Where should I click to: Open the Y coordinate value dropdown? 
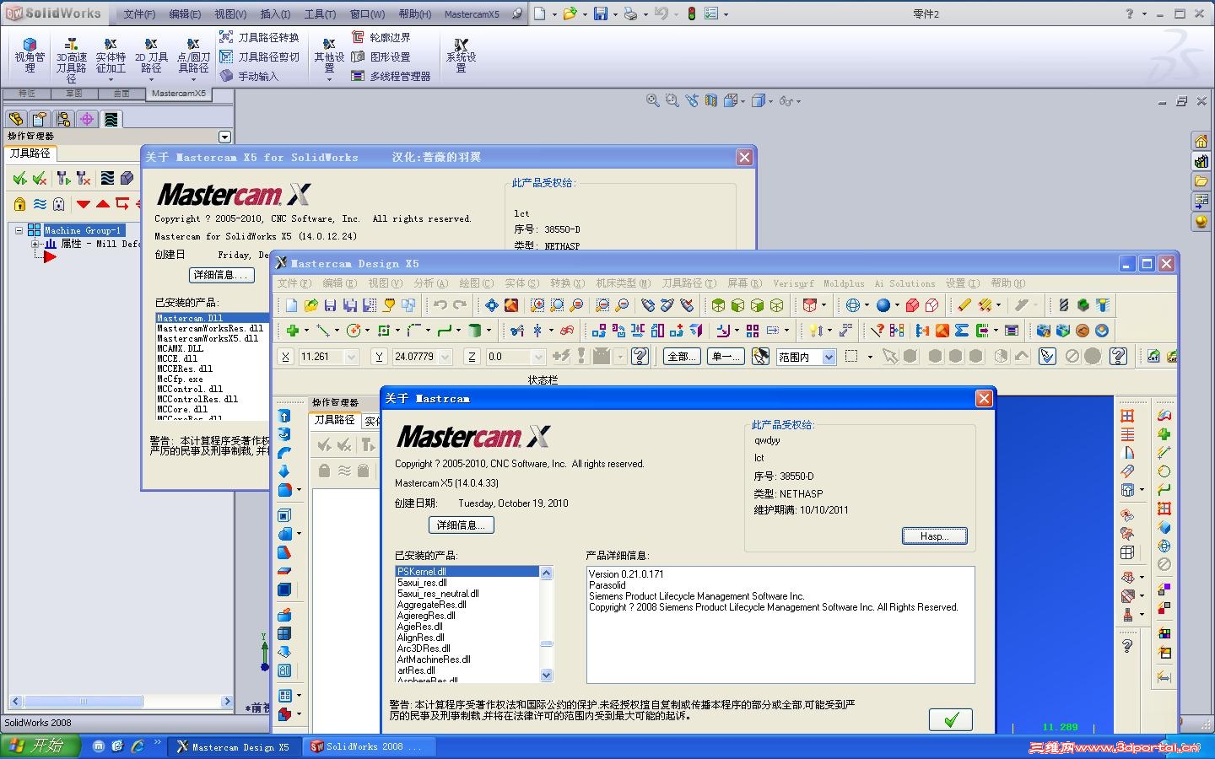tap(445, 357)
